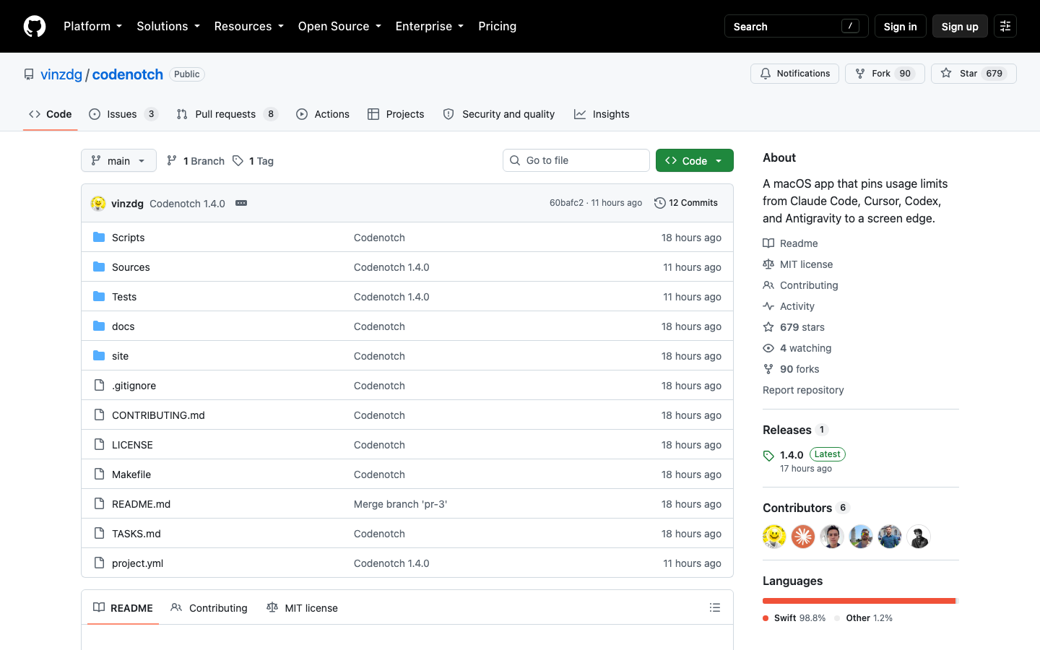Open the last contributor avatar in the row
1040x650 pixels.
919,537
